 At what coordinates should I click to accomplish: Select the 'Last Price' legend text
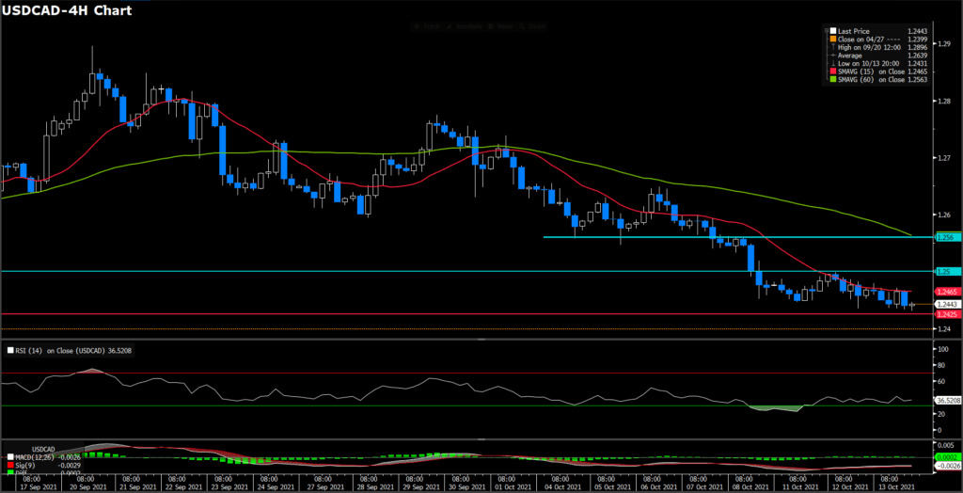(854, 31)
